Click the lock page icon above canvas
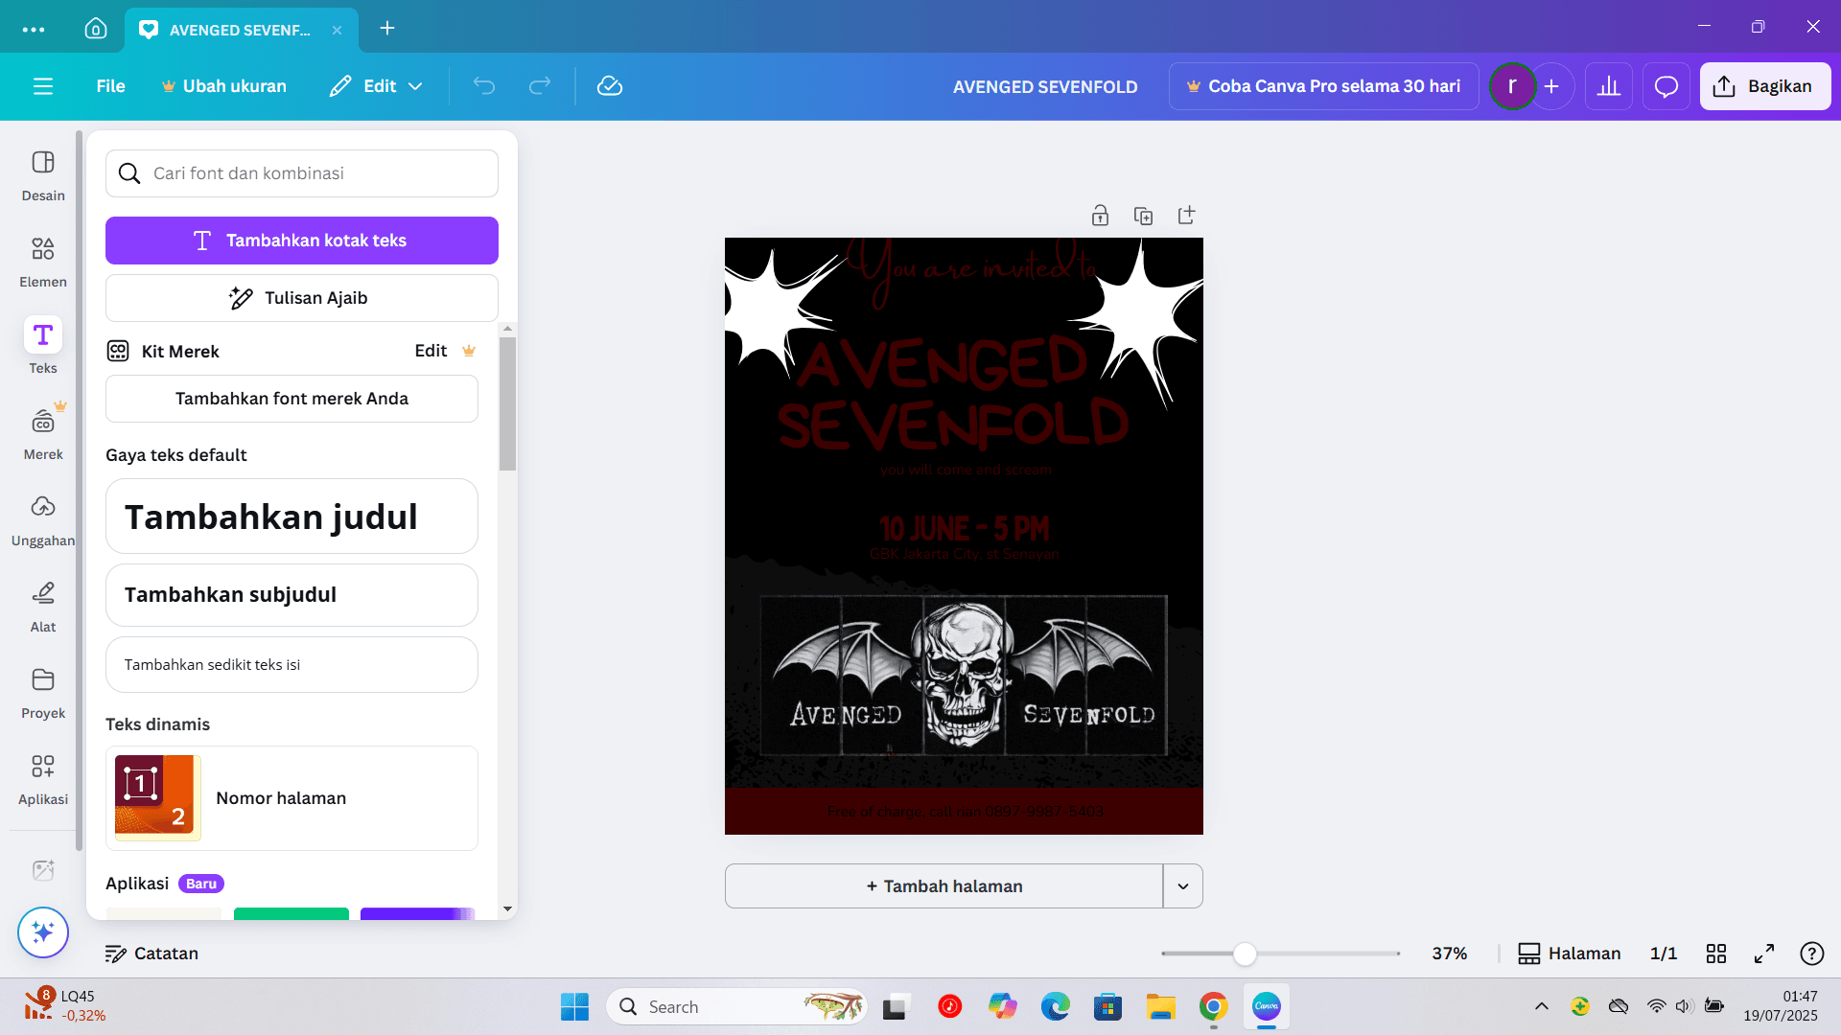Viewport: 1841px width, 1035px height. (x=1100, y=216)
